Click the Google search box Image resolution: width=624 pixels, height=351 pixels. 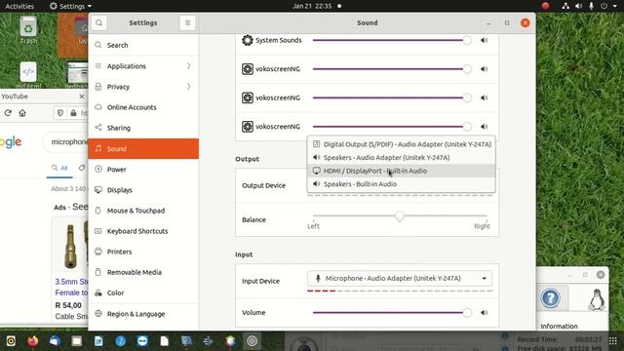pyautogui.click(x=66, y=141)
